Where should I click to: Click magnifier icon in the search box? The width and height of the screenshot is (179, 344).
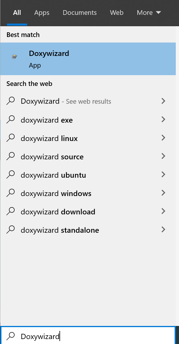coord(10,336)
